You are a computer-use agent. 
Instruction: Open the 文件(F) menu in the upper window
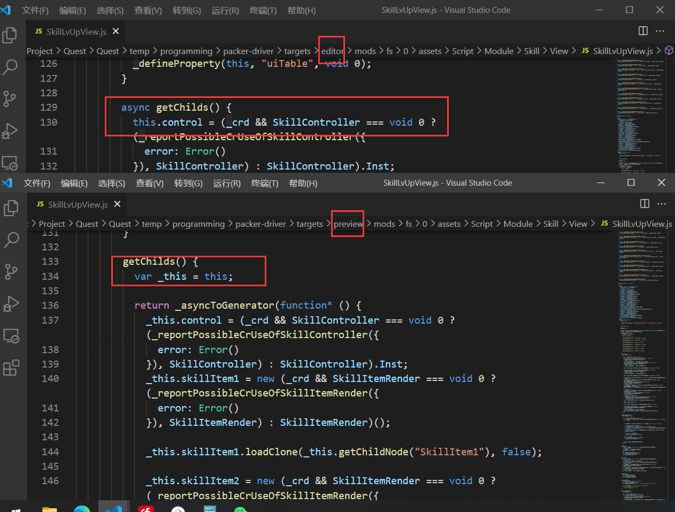point(35,10)
